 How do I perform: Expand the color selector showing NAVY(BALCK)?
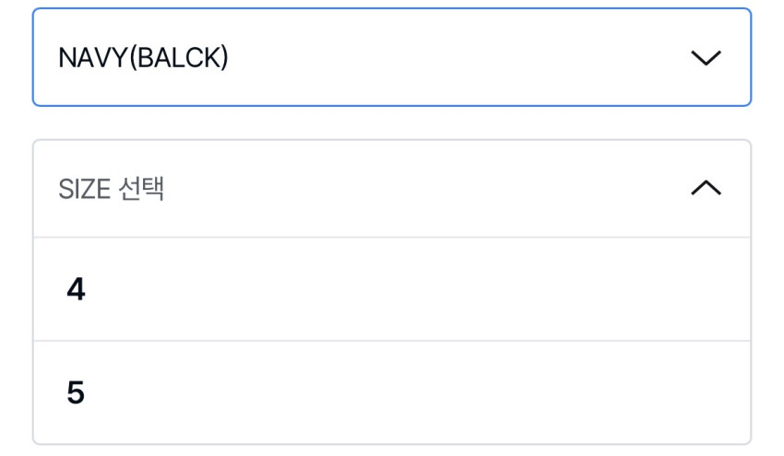tap(392, 57)
